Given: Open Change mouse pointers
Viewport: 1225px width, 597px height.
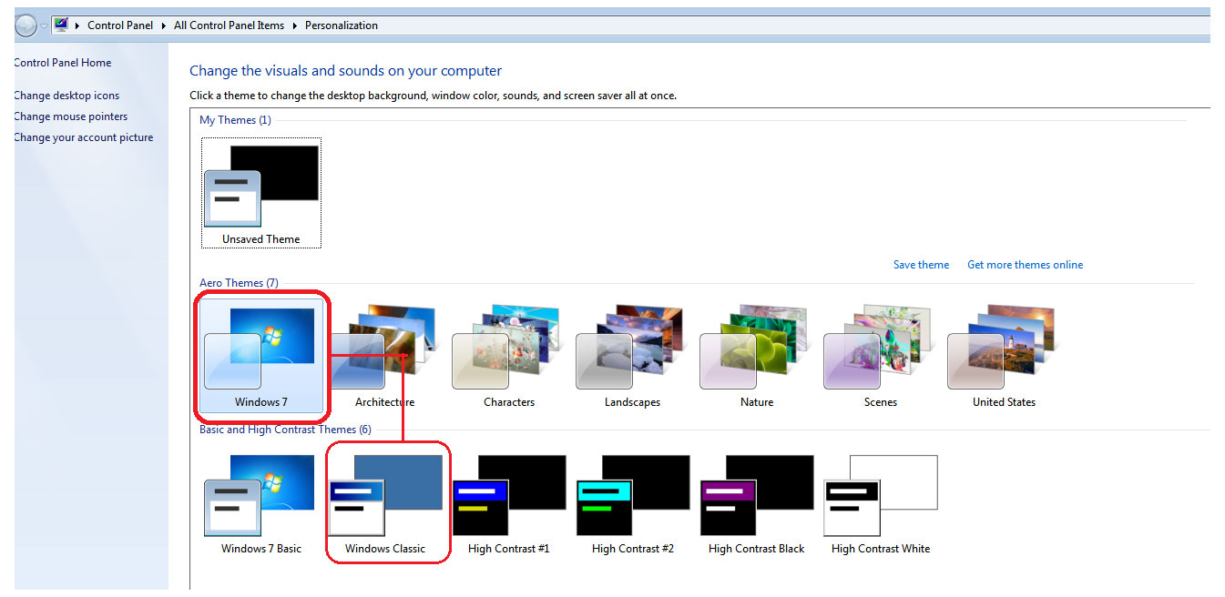Looking at the screenshot, I should coord(70,116).
